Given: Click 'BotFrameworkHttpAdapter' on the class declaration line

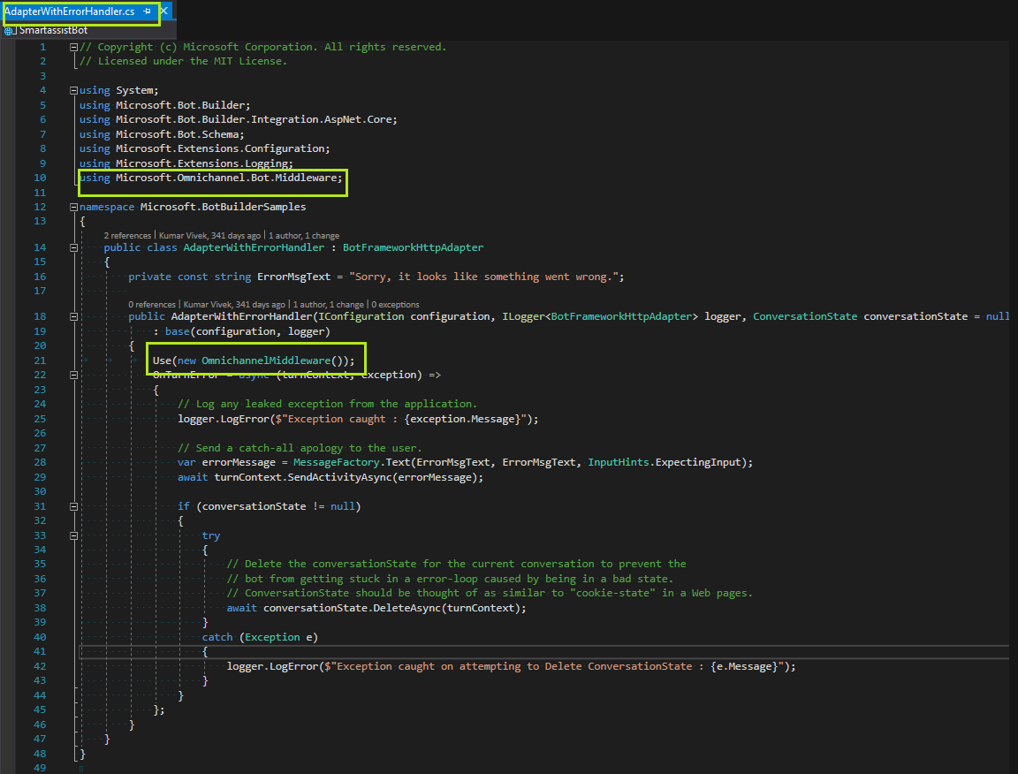Looking at the screenshot, I should click(413, 247).
